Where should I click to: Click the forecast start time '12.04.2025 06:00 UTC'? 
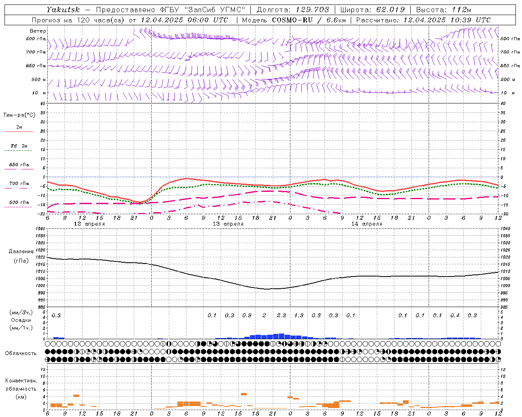coord(184,20)
